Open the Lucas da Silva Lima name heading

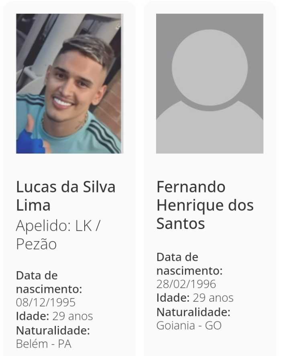click(65, 196)
